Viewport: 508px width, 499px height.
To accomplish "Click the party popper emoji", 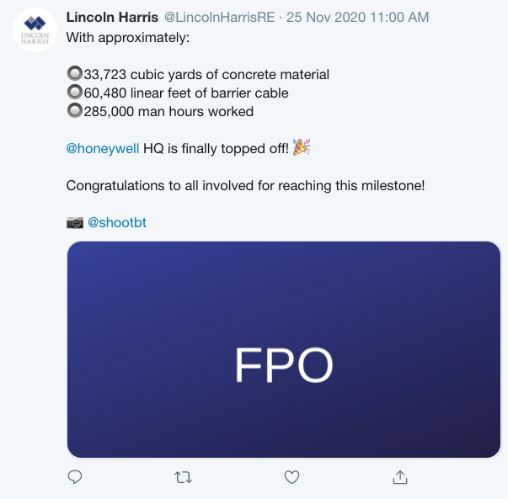I will click(302, 148).
